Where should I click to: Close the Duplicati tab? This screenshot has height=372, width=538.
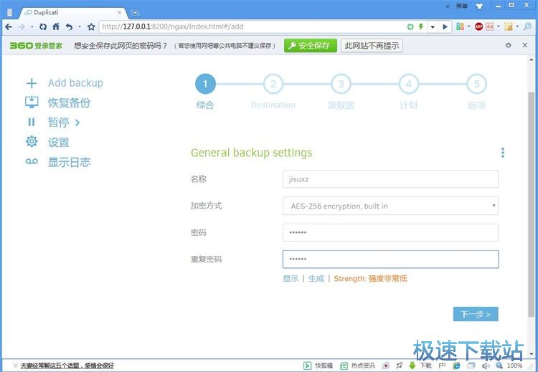pos(119,12)
